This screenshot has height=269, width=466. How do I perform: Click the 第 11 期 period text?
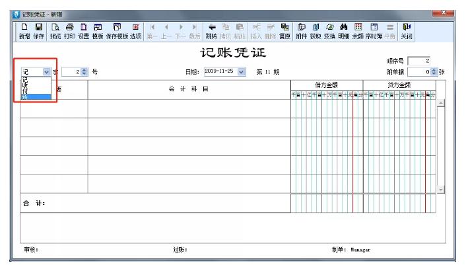[268, 72]
